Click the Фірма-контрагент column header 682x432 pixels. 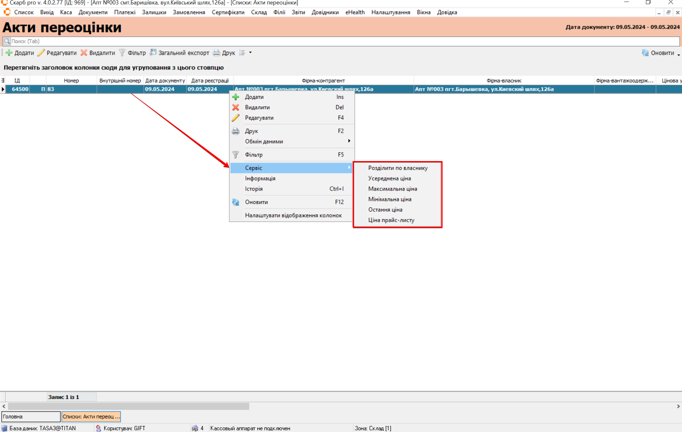pos(323,81)
